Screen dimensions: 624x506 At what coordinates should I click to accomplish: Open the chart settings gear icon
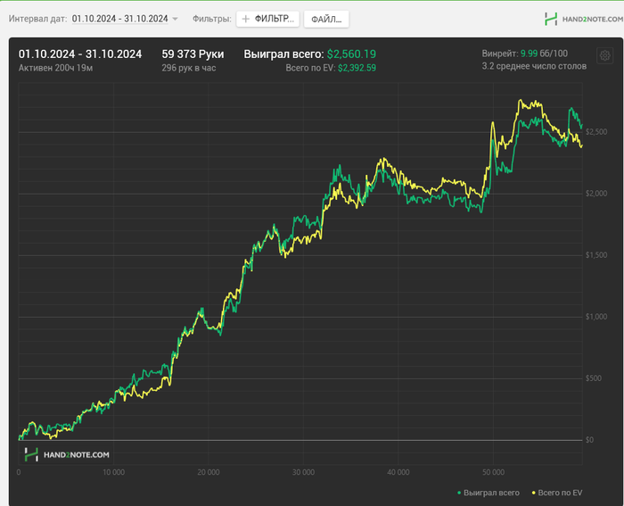click(605, 55)
